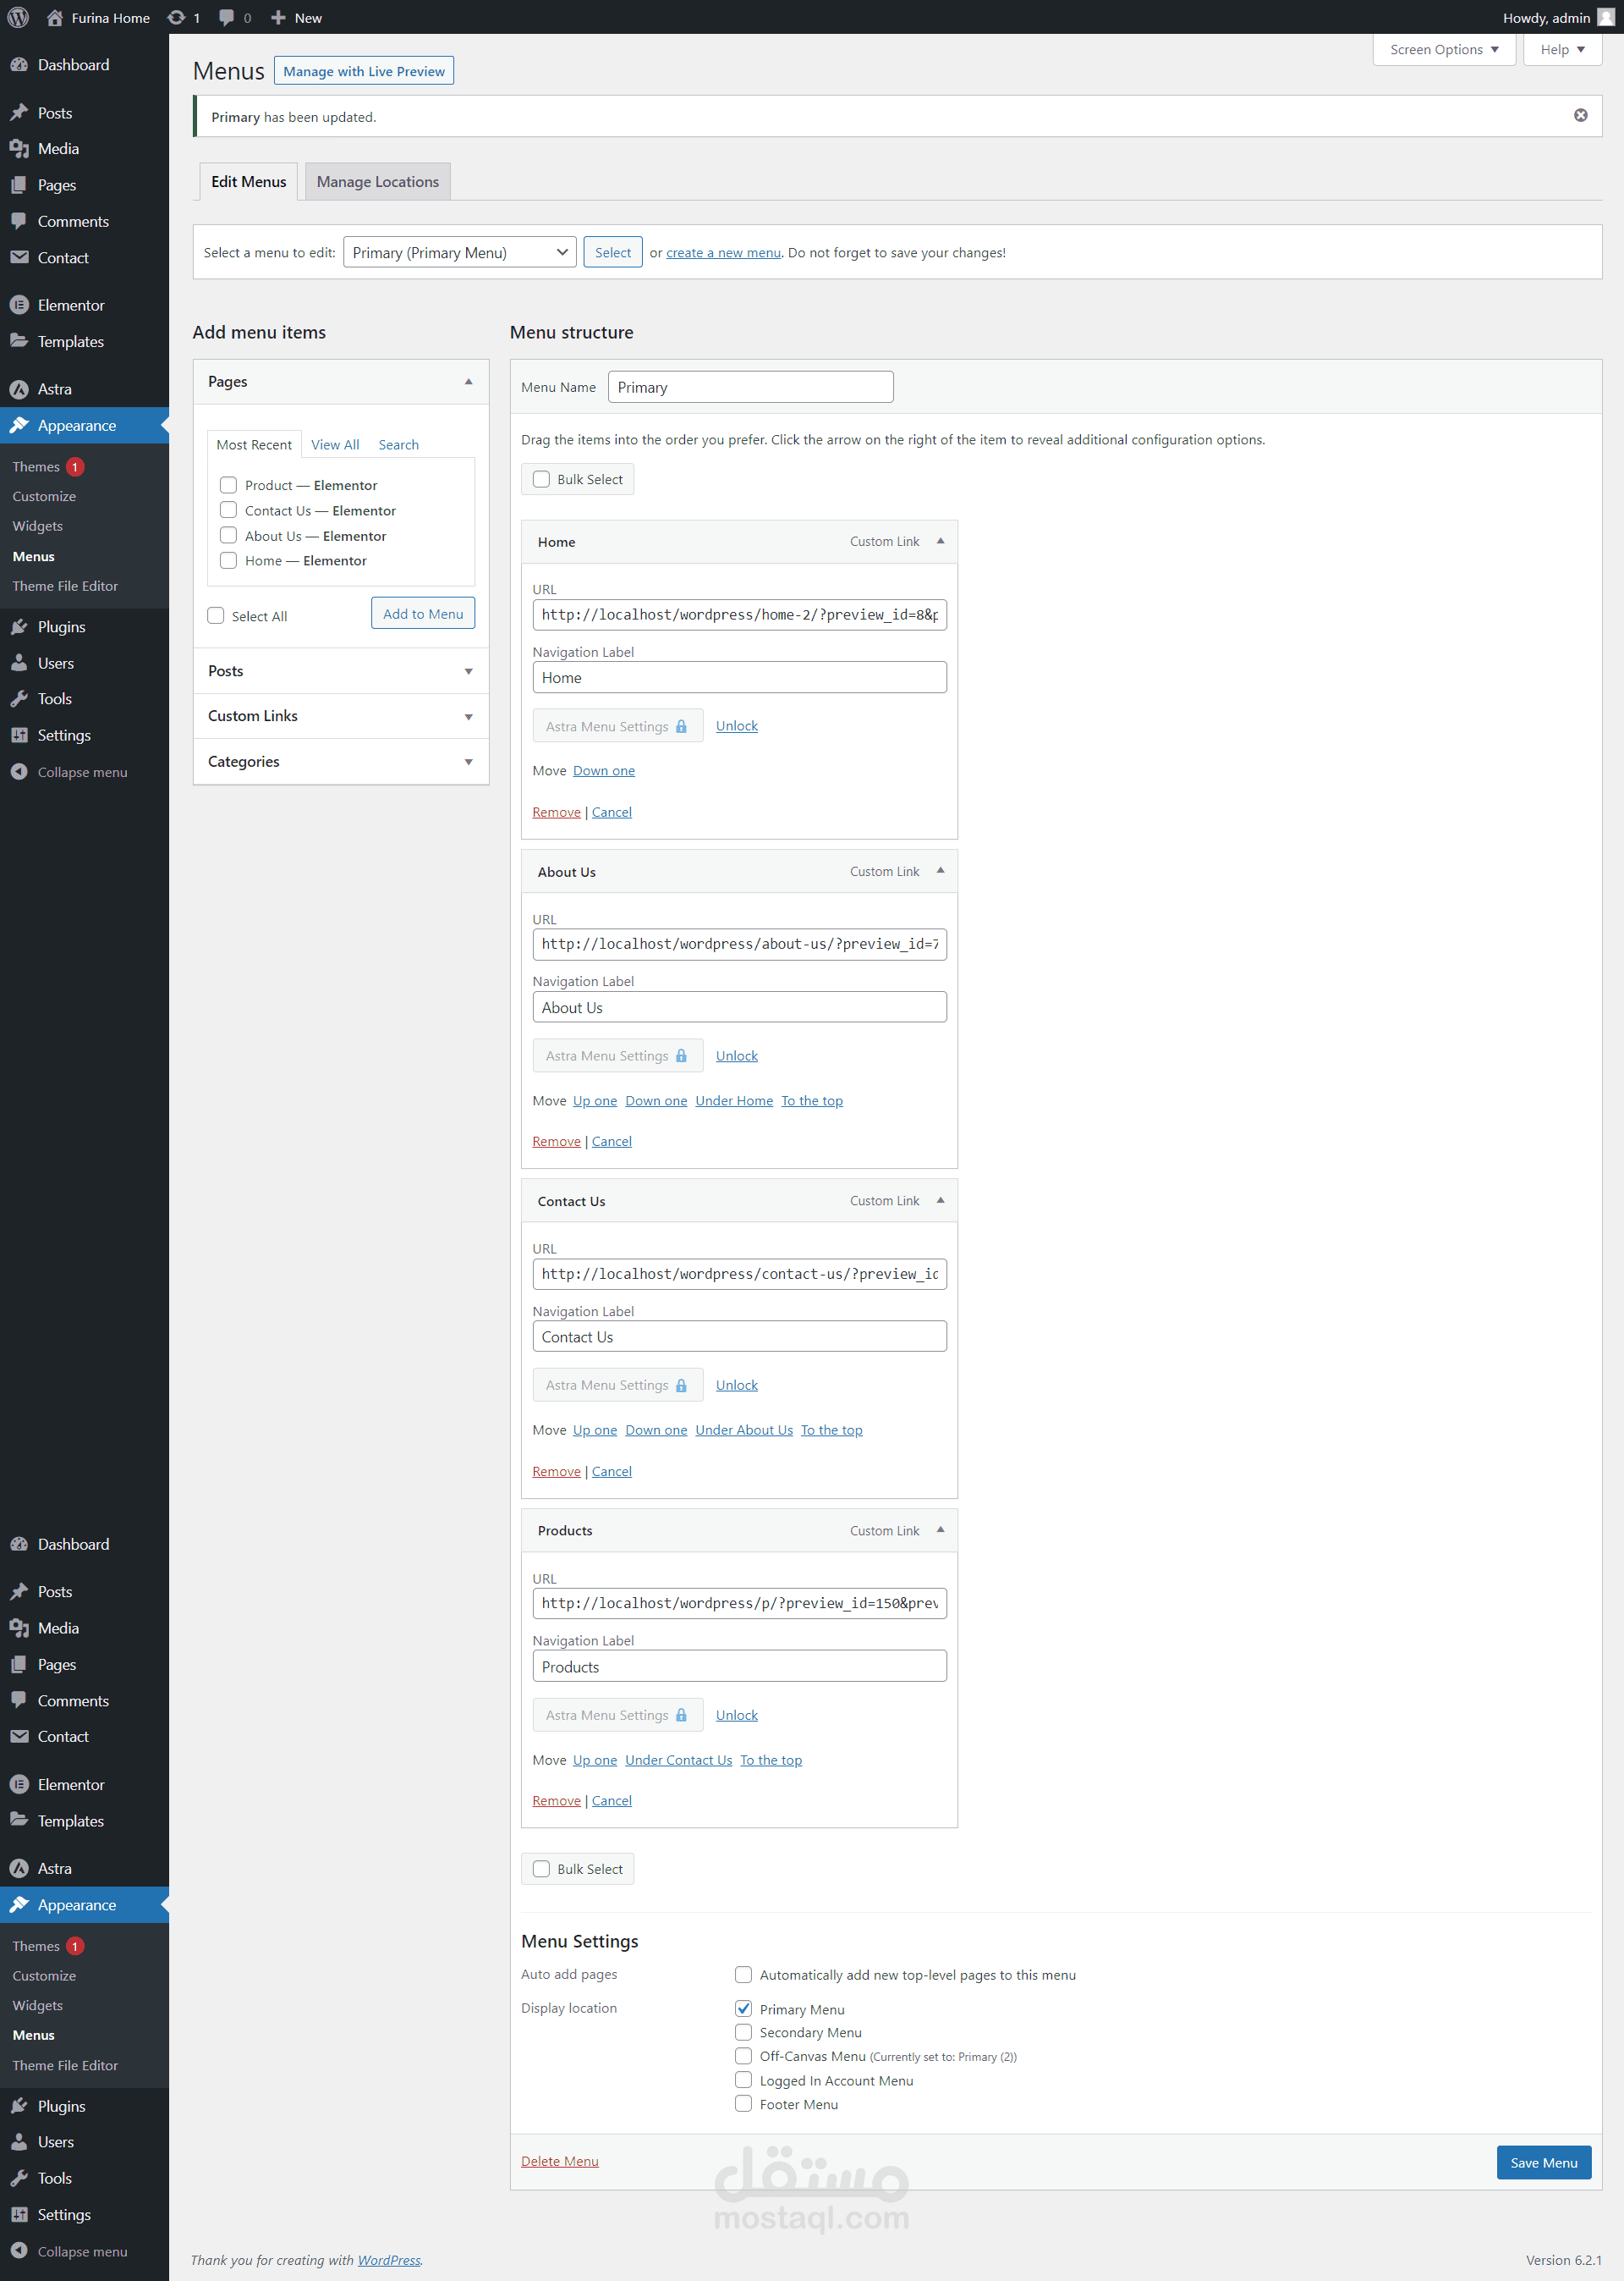The height and width of the screenshot is (2281, 1624).
Task: Switch to the View All pages tab
Action: click(x=334, y=444)
